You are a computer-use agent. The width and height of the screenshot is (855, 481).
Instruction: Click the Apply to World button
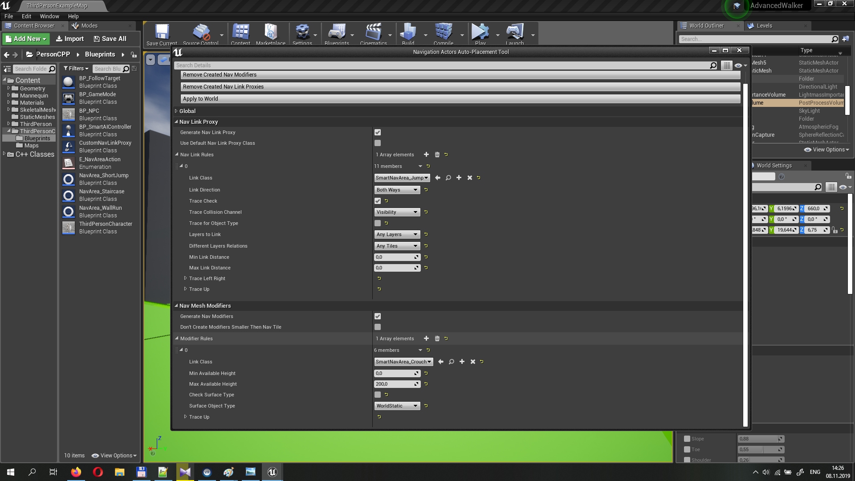(460, 98)
